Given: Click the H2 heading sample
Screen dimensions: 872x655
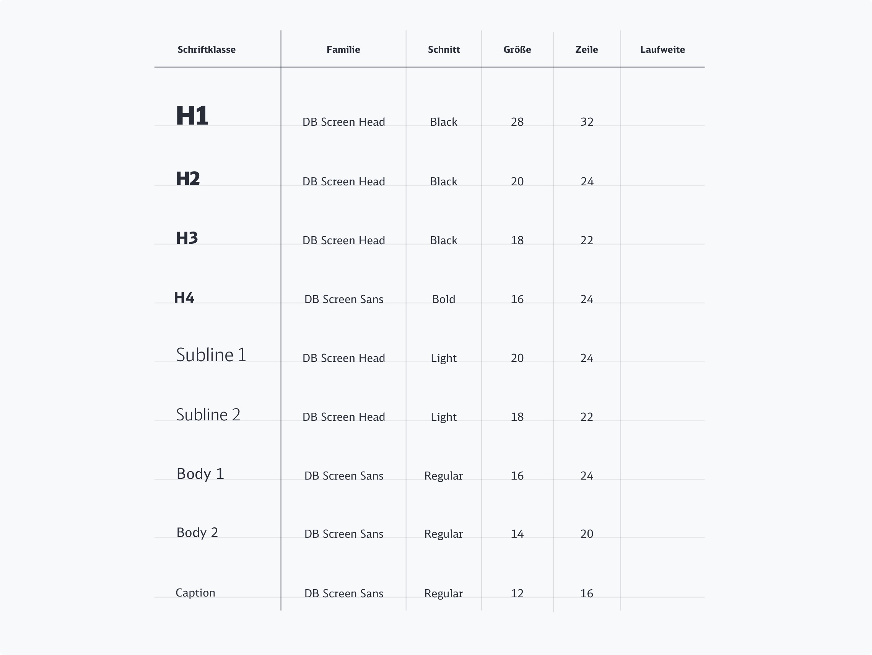Looking at the screenshot, I should point(188,179).
